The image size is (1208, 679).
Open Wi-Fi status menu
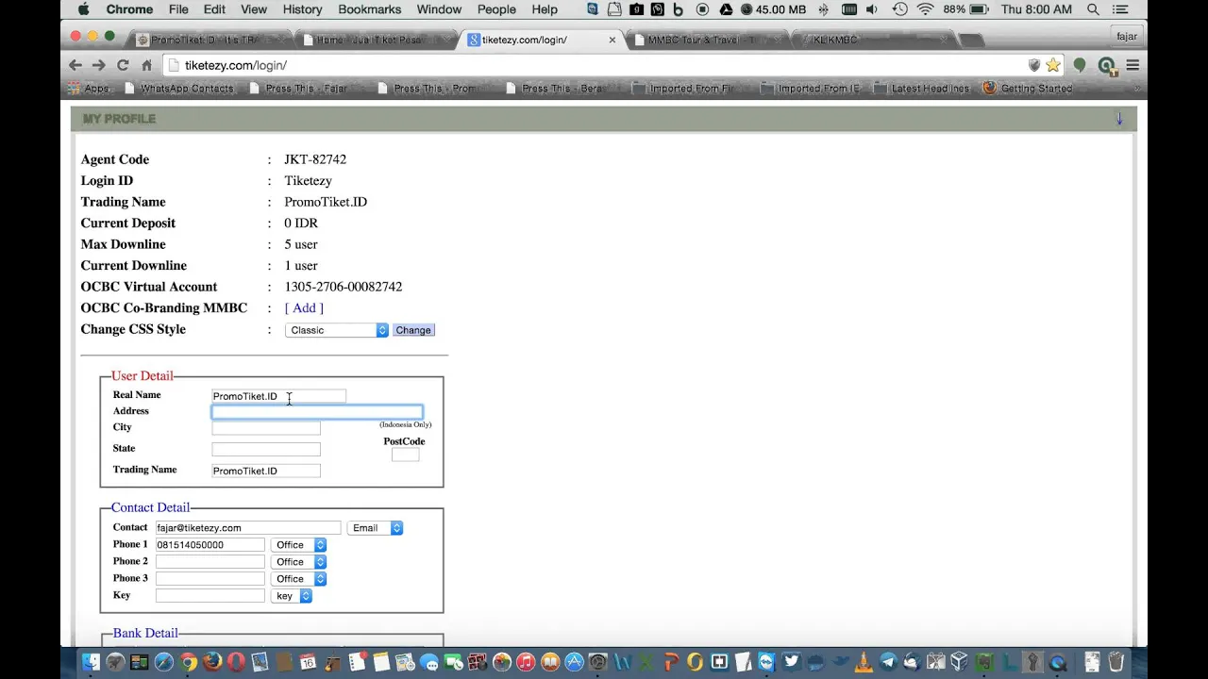coord(925,9)
